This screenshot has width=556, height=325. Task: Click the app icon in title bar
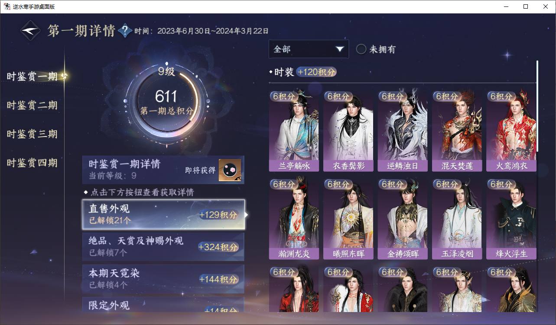click(x=7, y=6)
